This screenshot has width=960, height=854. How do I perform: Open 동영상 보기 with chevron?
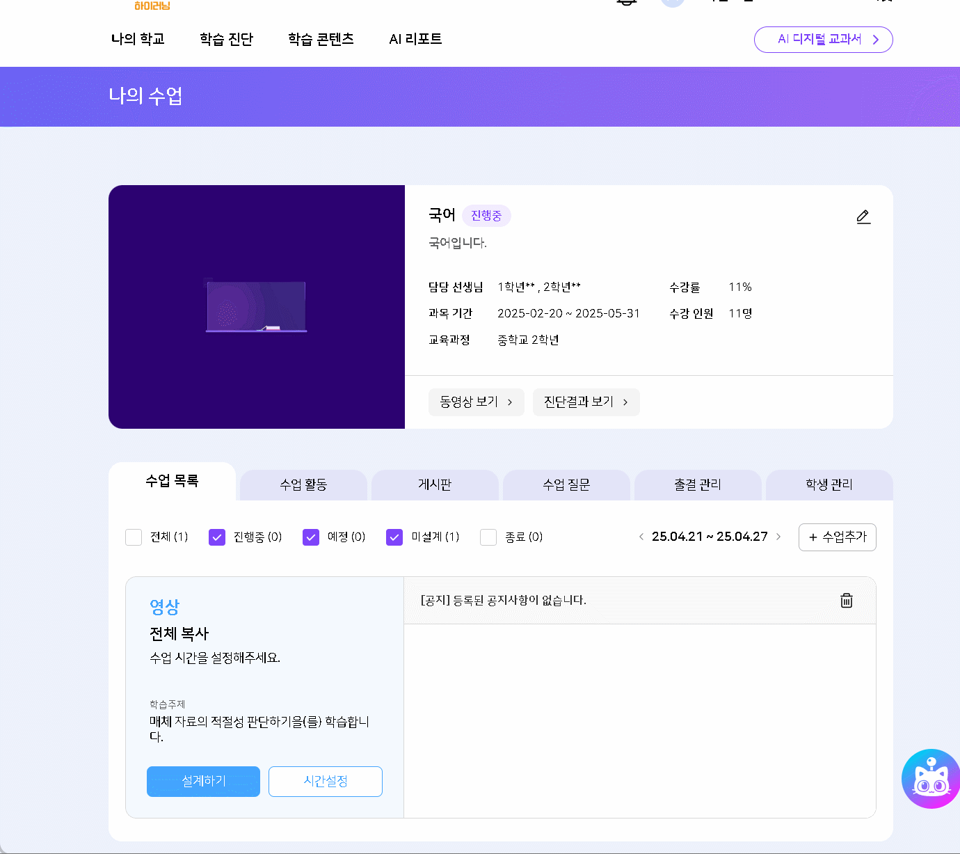477,402
